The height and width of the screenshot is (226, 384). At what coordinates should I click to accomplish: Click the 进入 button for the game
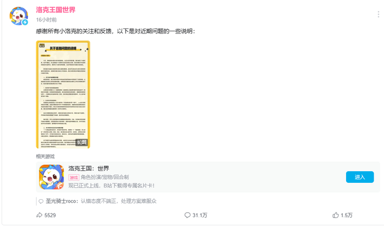point(360,177)
